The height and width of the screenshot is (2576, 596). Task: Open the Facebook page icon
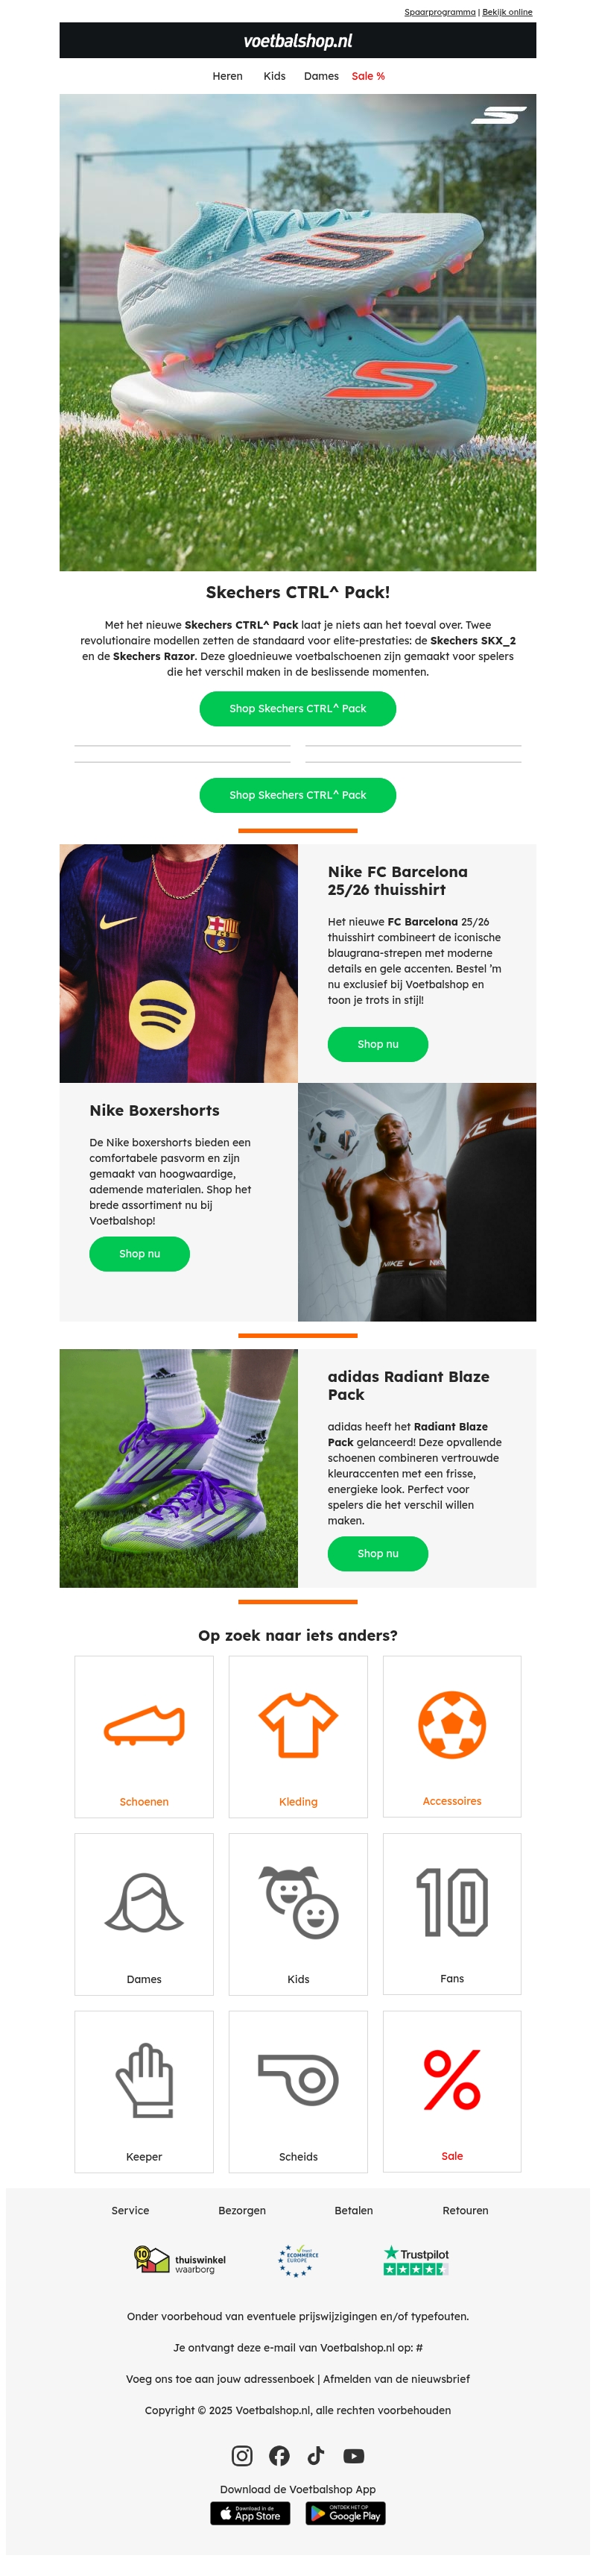pos(279,2455)
